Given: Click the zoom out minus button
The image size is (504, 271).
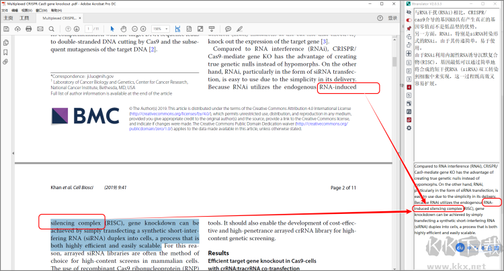Looking at the screenshot, I should tap(134, 29).
